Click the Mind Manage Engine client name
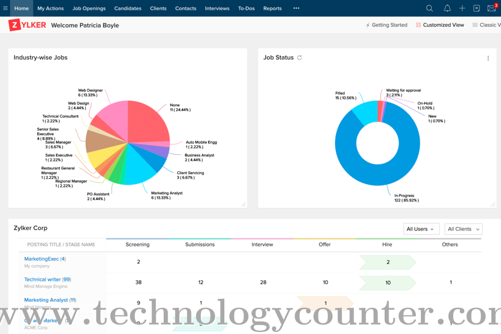This screenshot has height=334, width=501. (x=46, y=286)
